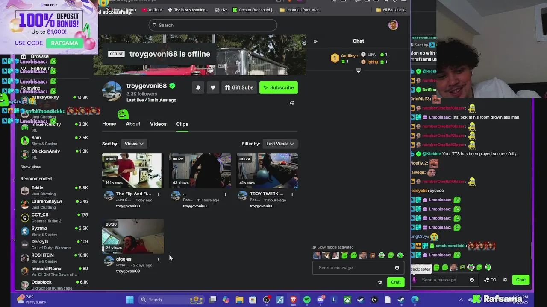Open options menu for TROY TWERK clip
Screen dimensions: 547x307
[x=292, y=194]
